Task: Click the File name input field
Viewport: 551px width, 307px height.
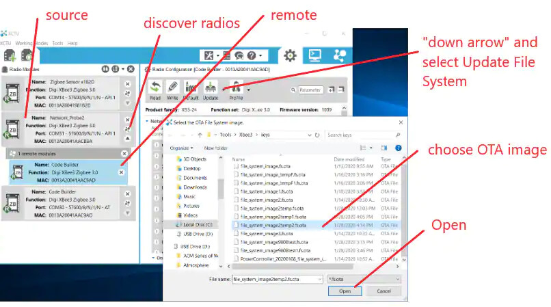Action: [x=278, y=279]
